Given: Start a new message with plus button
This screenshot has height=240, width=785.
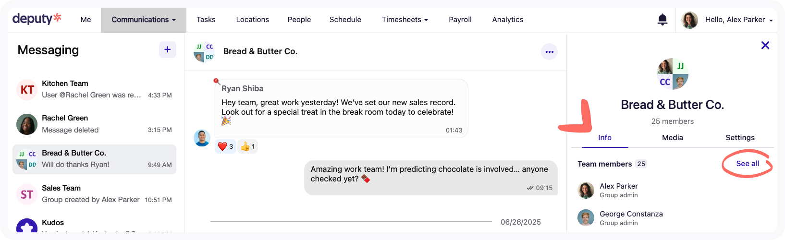Looking at the screenshot, I should [167, 49].
